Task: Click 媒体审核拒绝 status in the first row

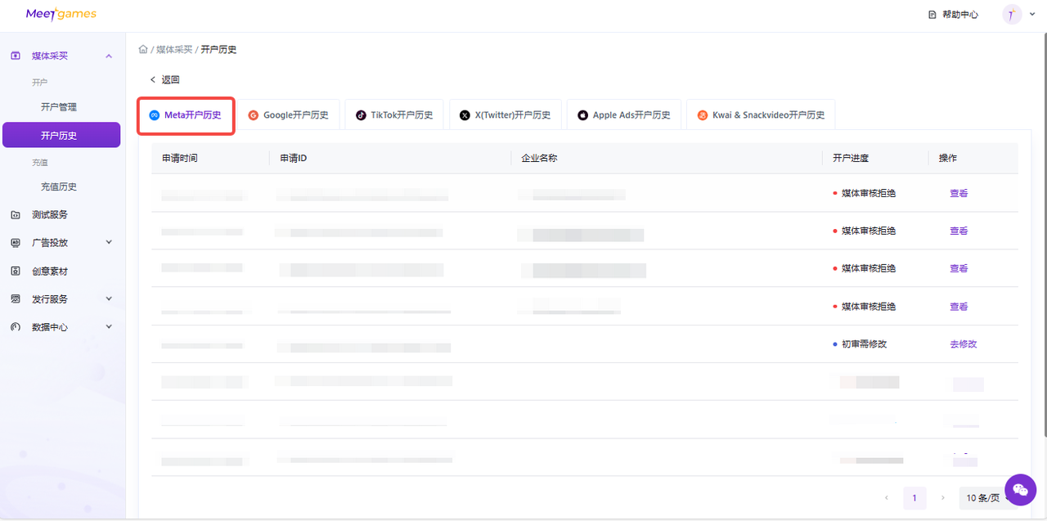Action: coord(869,194)
